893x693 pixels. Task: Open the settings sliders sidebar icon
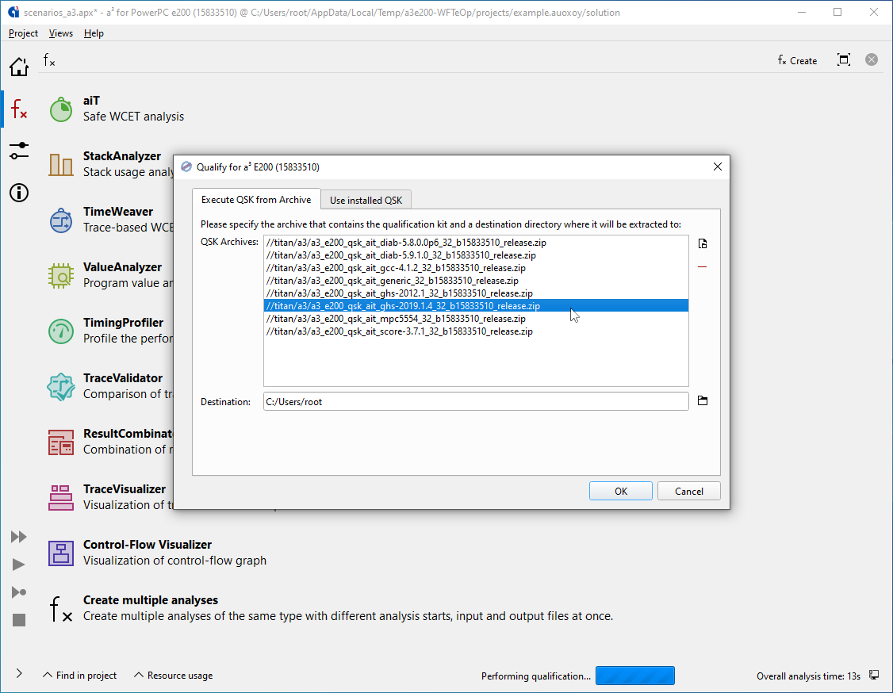(x=19, y=151)
